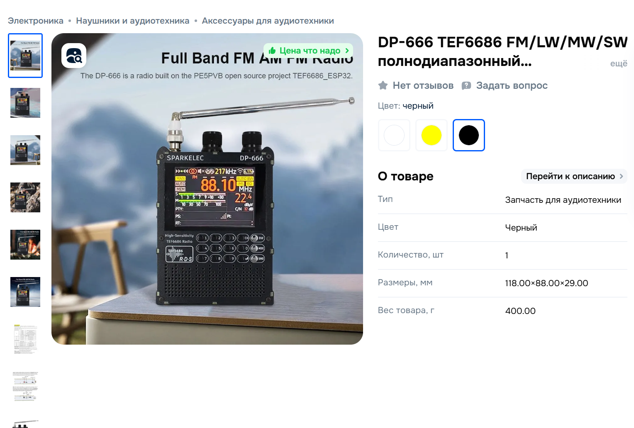
Task: Select the white color swatch
Action: point(394,135)
